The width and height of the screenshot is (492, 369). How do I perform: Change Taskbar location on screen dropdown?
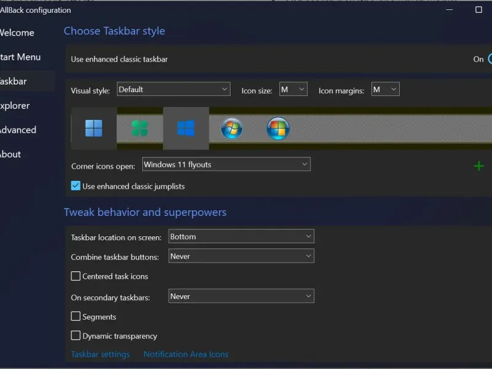point(241,236)
